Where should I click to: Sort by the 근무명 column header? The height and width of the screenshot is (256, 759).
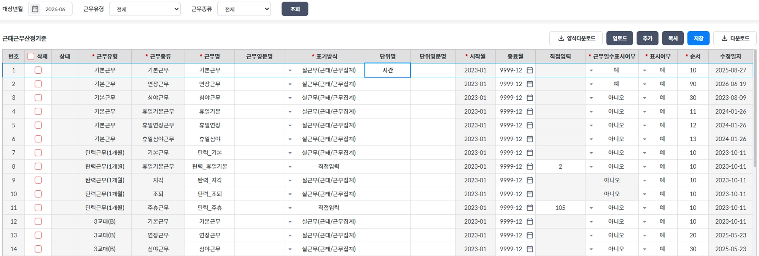click(210, 56)
